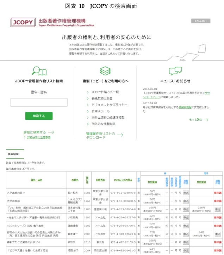Screen dimensions: 224x255
Task: Sort results by 書名・誌名 column header
Action: [36, 180]
